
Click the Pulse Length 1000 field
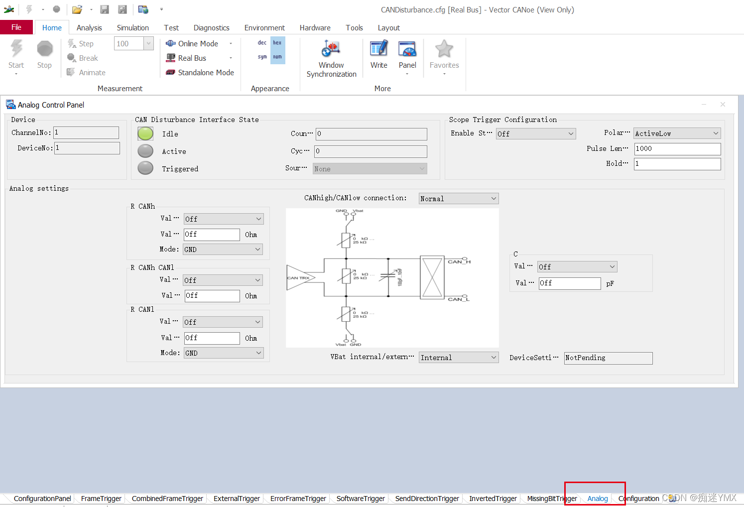point(677,148)
